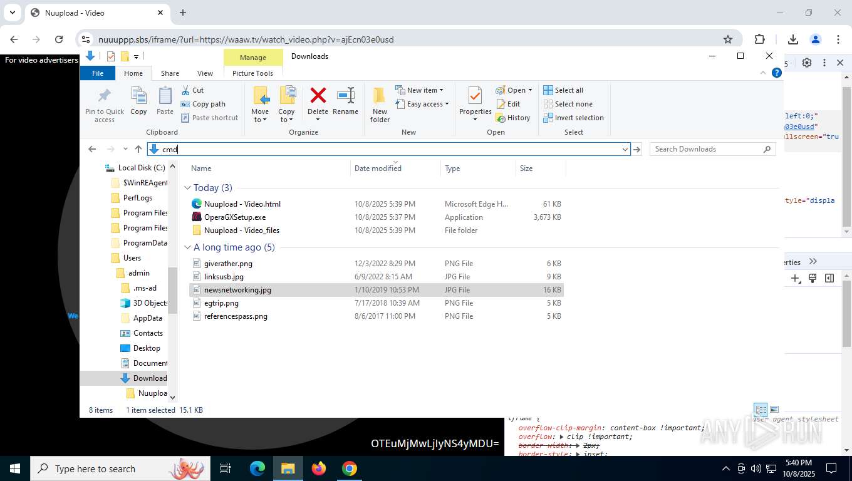Open Microsoft Edge from taskbar

coord(257,468)
